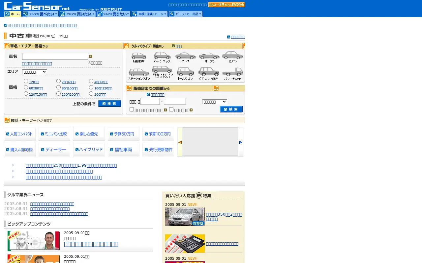Select the オープン convertible car icon
This screenshot has height=263, width=422.
point(210,57)
